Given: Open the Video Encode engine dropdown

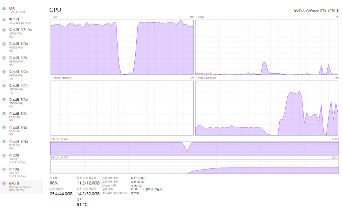Looking at the screenshot, I should (x=52, y=78).
